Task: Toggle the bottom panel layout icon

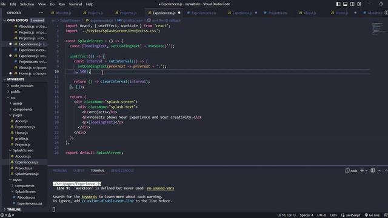Action: 345,4
